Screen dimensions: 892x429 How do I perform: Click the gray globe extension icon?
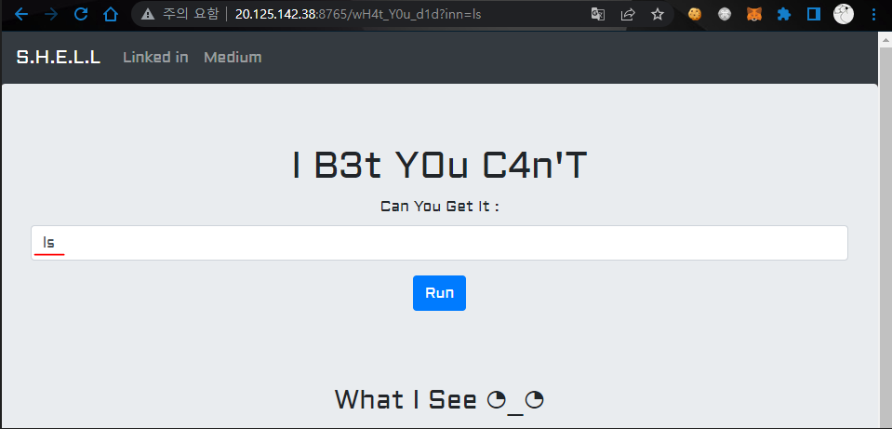tap(725, 14)
